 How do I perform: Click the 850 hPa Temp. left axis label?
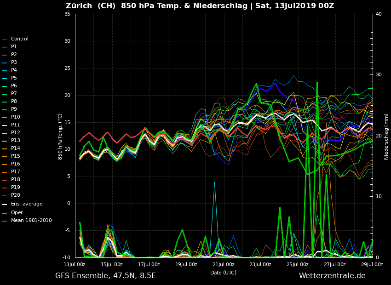[x=60, y=136]
